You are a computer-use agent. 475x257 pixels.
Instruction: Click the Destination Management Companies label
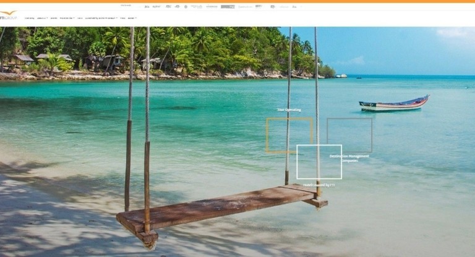point(349,158)
